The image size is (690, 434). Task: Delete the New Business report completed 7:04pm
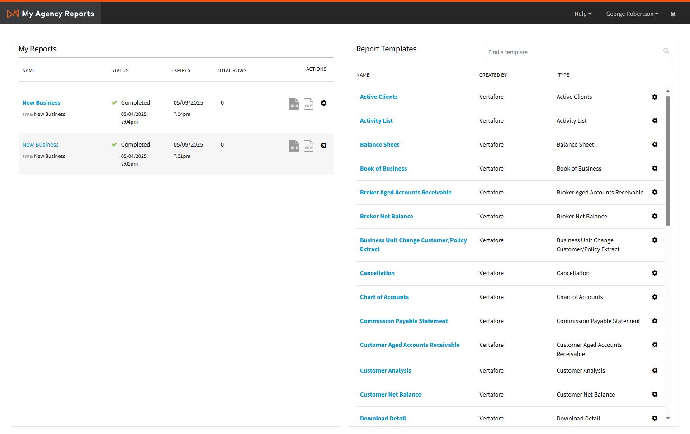click(x=324, y=103)
